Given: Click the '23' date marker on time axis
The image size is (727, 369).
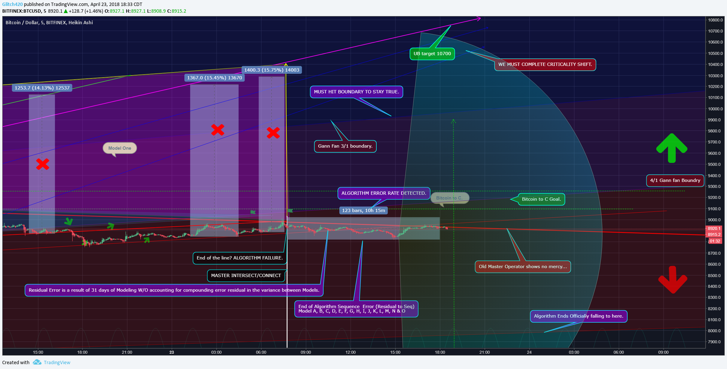Looking at the screenshot, I should (172, 352).
